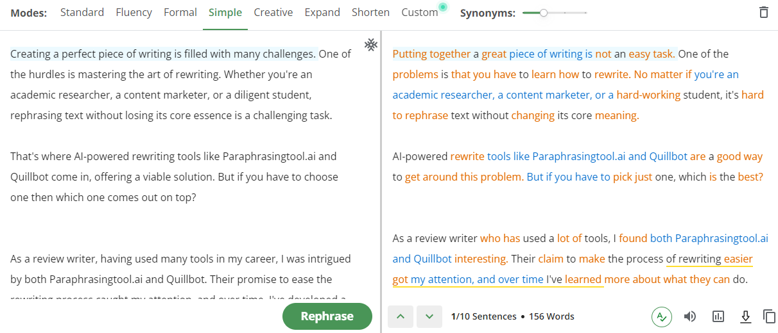Go to the previous sentence with the up chevron

coord(401,316)
